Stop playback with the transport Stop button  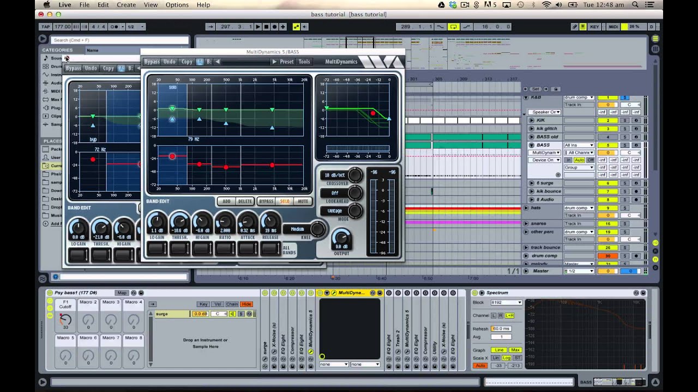click(266, 27)
